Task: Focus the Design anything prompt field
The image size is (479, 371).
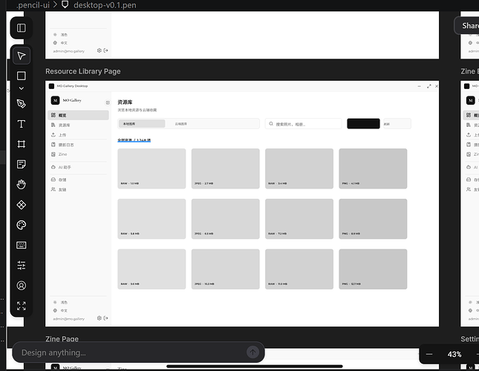Action: click(x=138, y=352)
